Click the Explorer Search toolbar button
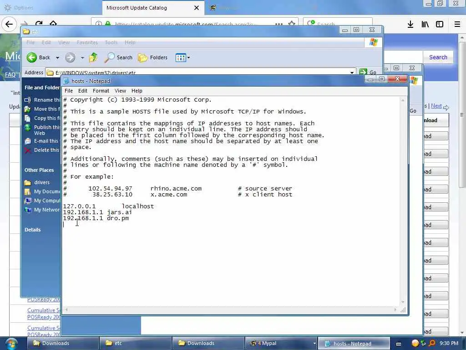This screenshot has height=350, width=466. tap(118, 57)
